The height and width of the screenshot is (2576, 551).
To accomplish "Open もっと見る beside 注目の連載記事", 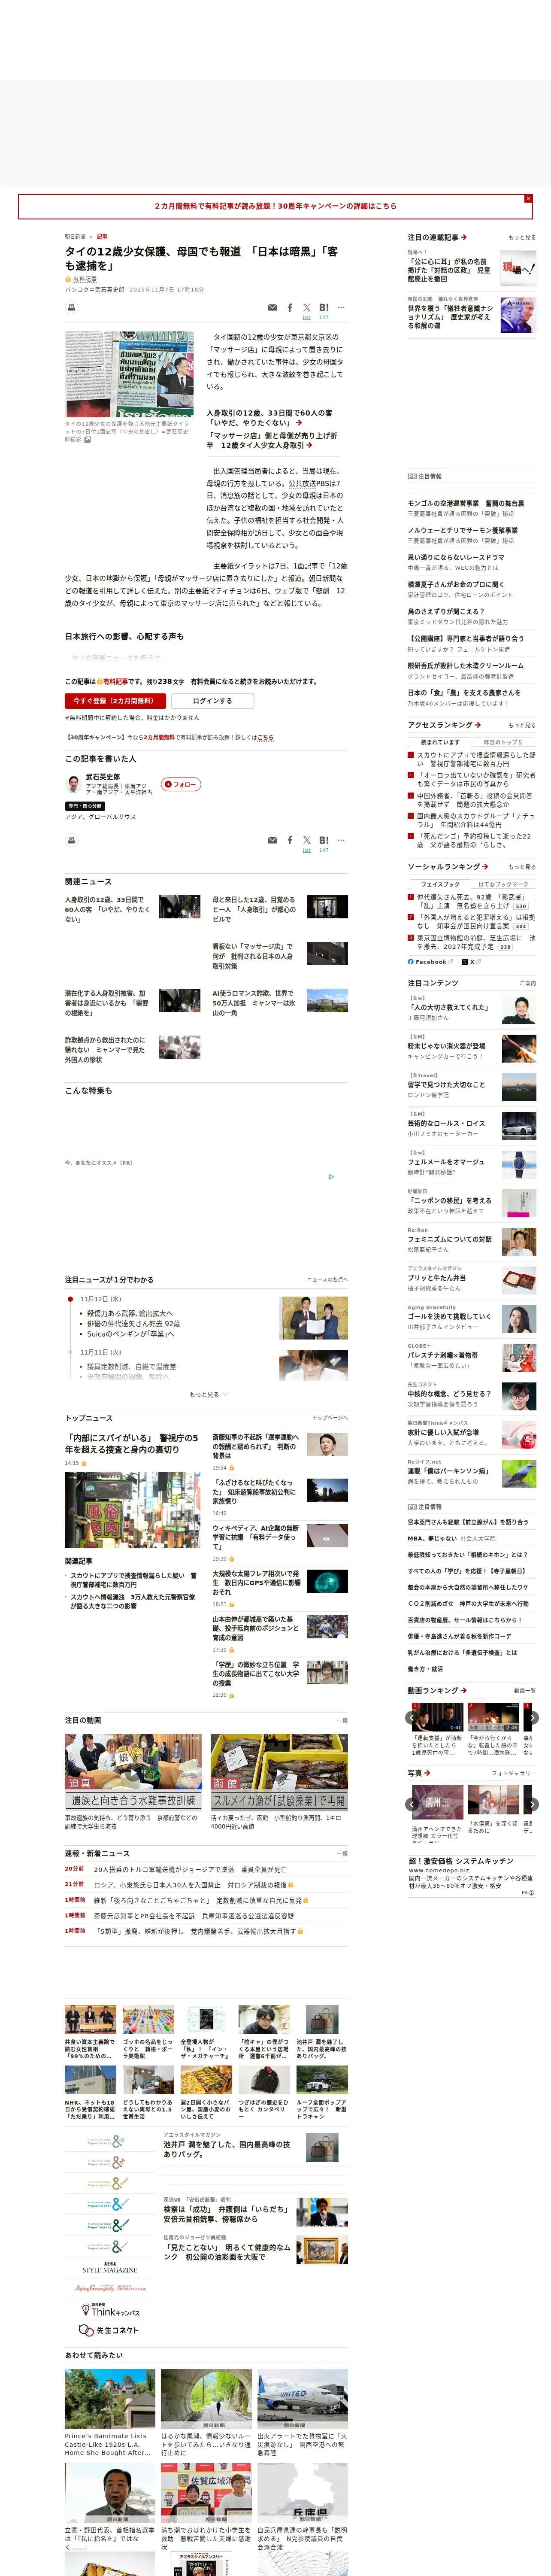I will coord(522,238).
